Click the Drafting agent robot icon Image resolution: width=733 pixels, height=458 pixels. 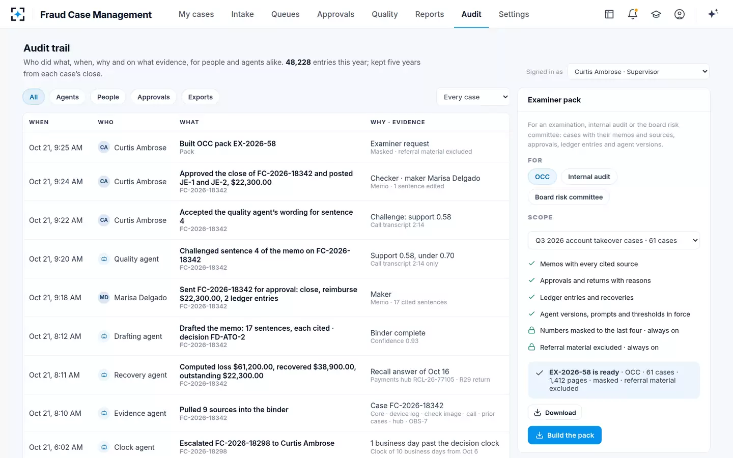pos(104,336)
